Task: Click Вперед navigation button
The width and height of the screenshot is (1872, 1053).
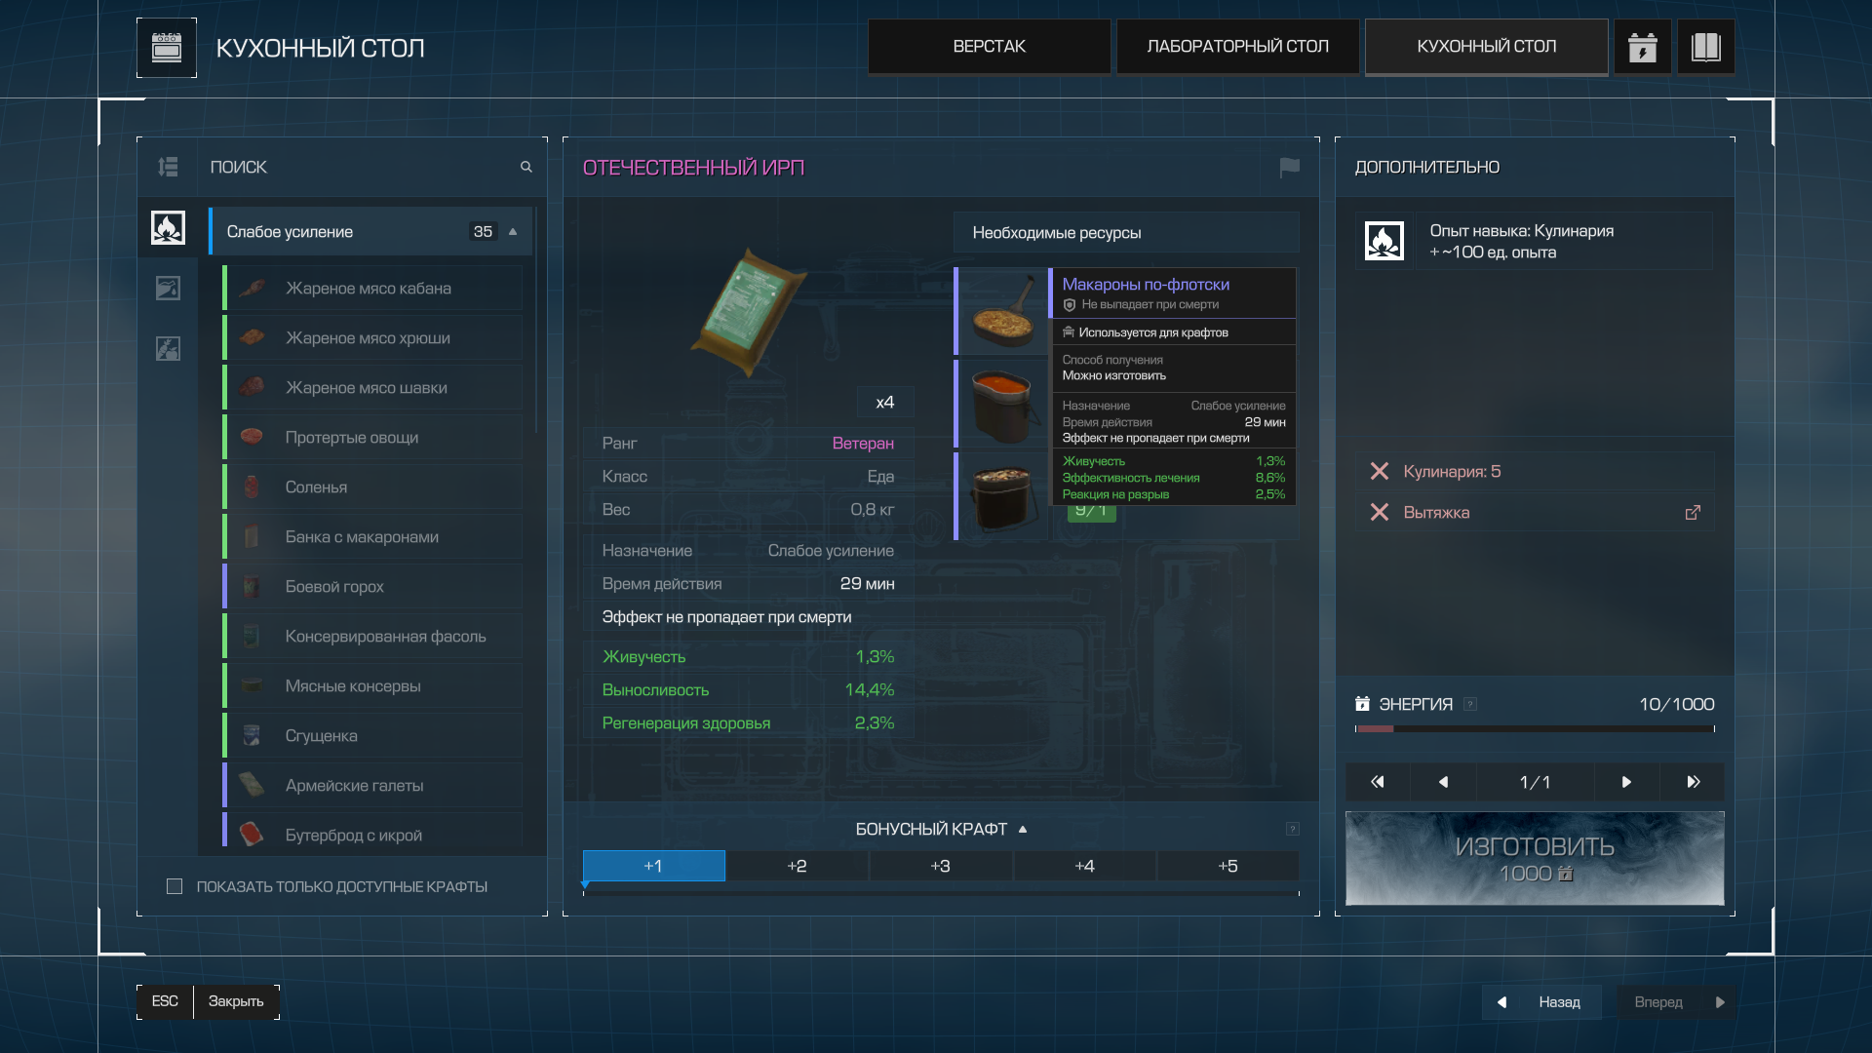Action: [1675, 1002]
